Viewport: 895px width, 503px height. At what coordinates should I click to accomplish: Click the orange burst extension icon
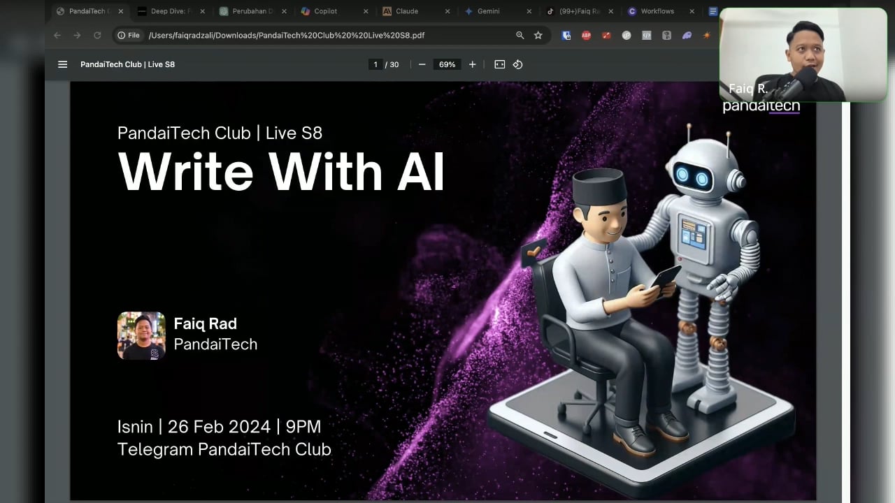pyautogui.click(x=708, y=35)
